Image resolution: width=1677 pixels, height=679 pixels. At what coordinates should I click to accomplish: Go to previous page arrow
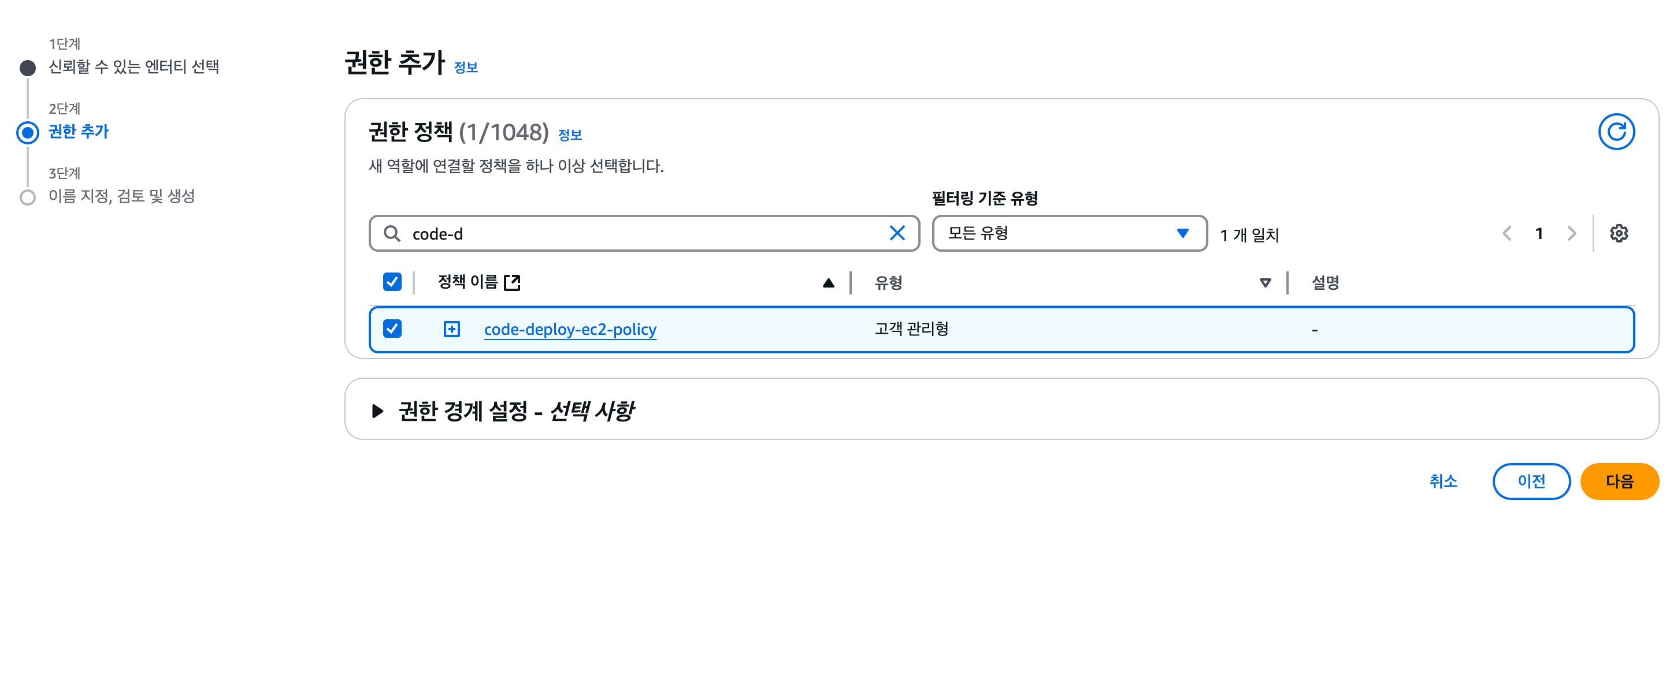tap(1507, 233)
